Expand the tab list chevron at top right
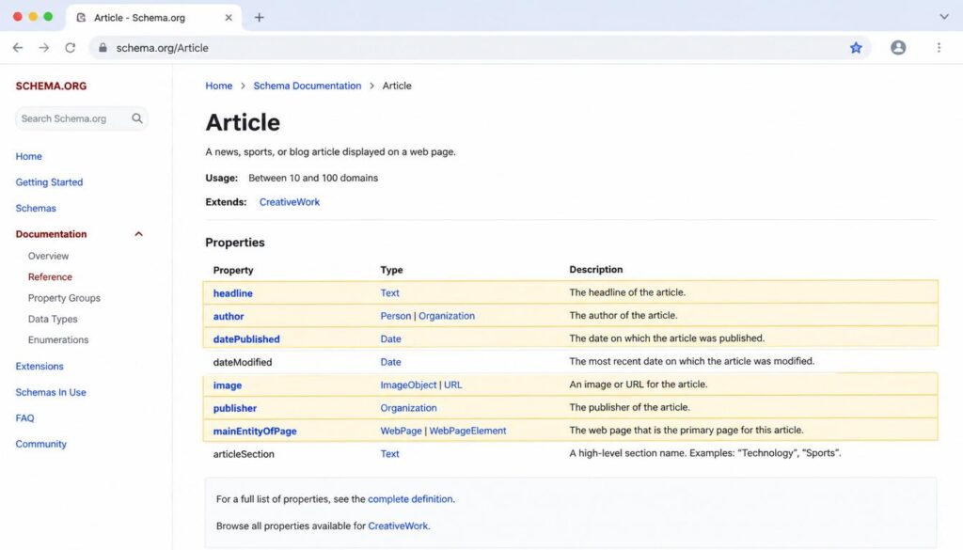 [x=944, y=17]
